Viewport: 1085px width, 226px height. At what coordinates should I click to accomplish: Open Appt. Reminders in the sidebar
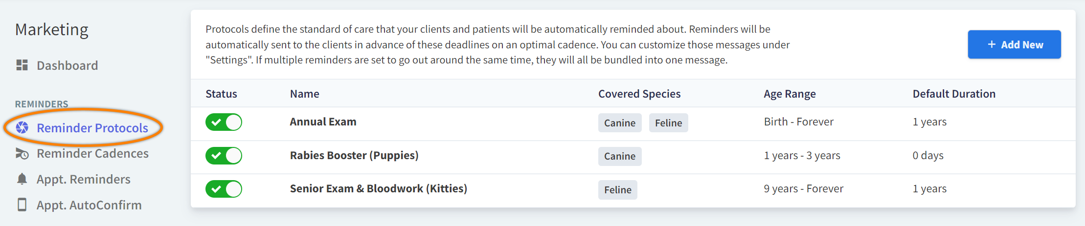(83, 179)
